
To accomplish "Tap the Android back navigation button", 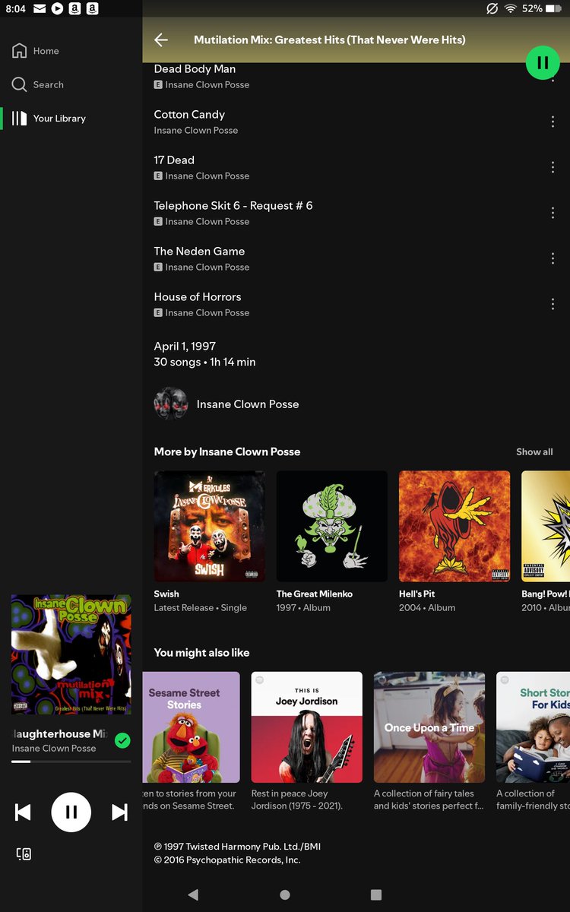I will point(193,895).
